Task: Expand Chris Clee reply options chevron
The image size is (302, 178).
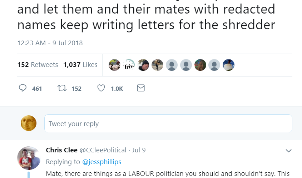Action: click(289, 151)
